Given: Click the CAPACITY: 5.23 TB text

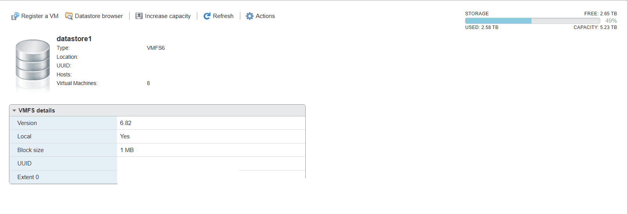Looking at the screenshot, I should point(595,27).
